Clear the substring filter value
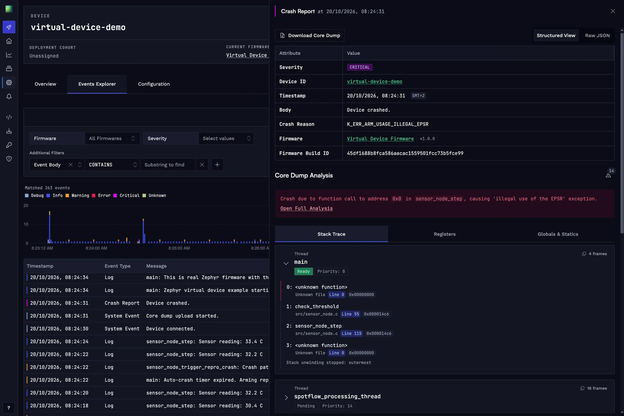Screen dimensions: 624x416 [x=202, y=165]
